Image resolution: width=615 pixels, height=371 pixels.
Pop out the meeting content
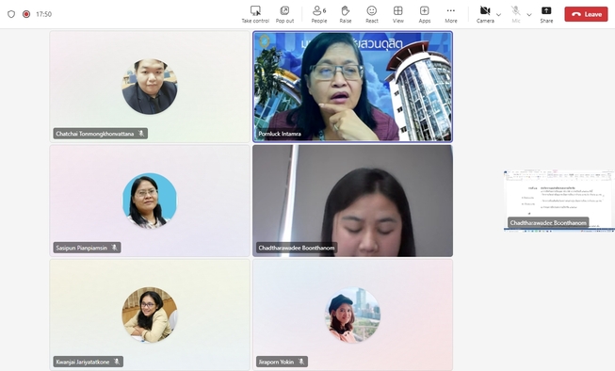pyautogui.click(x=284, y=14)
